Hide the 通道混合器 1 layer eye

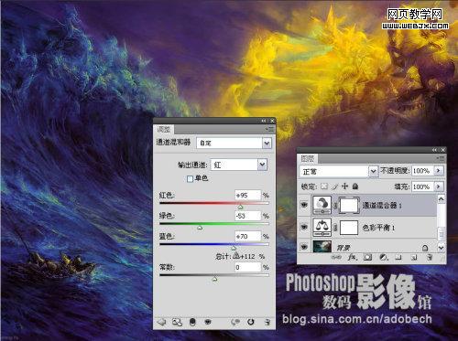point(304,205)
